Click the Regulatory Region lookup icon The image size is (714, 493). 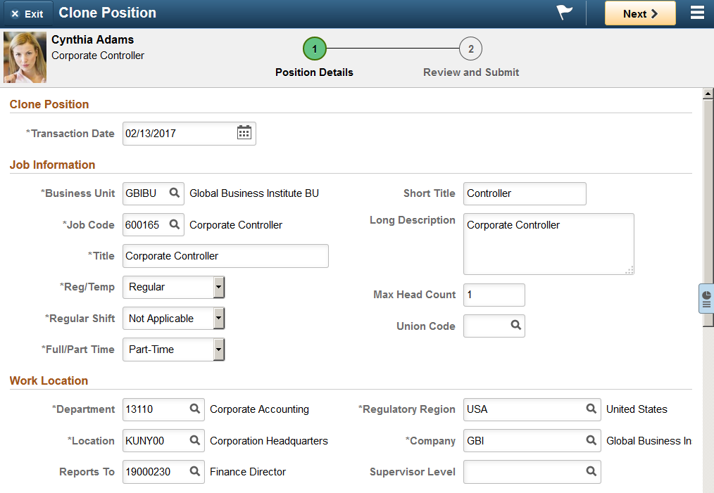pyautogui.click(x=591, y=409)
